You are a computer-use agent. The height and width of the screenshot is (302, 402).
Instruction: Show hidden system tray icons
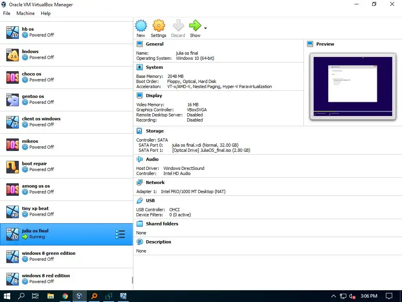coord(334,296)
